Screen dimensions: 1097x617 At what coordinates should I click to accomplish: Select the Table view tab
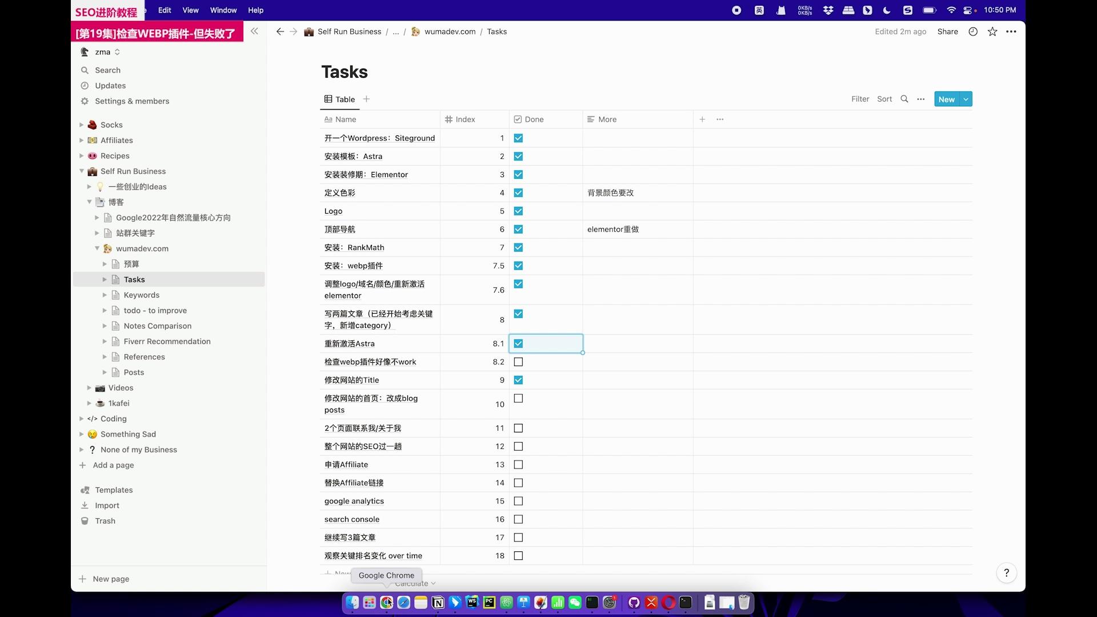339,99
